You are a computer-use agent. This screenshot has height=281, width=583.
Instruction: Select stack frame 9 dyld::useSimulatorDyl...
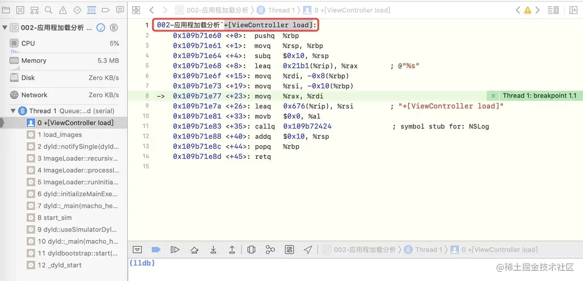pyautogui.click(x=64, y=230)
